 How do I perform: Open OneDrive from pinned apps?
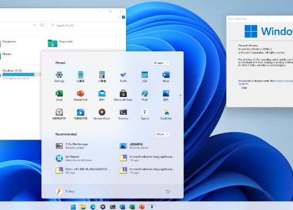[x=166, y=114]
